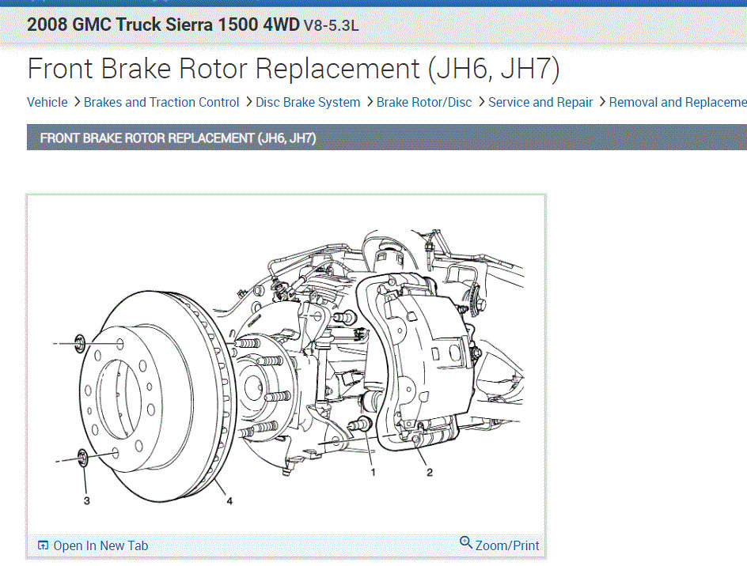The height and width of the screenshot is (566, 747).
Task: Navigate to Brake Rotor/Disc breadcrumb
Action: [x=424, y=102]
